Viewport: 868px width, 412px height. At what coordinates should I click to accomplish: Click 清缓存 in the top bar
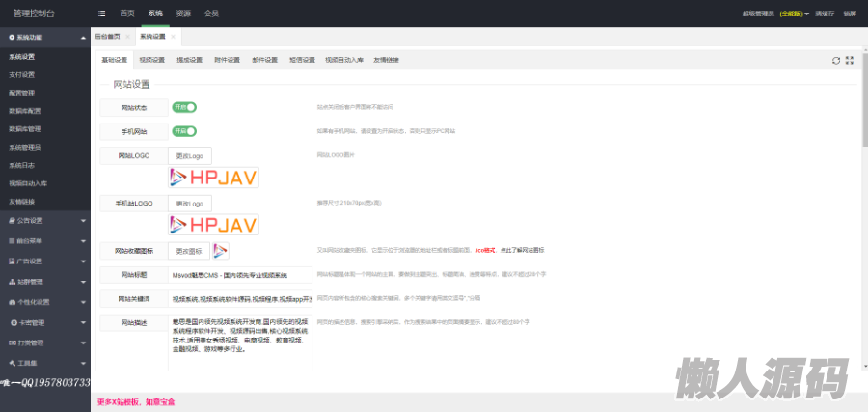pyautogui.click(x=825, y=14)
